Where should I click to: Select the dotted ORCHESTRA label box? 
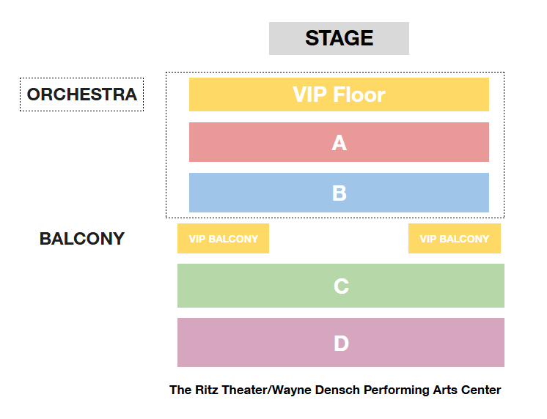click(81, 94)
